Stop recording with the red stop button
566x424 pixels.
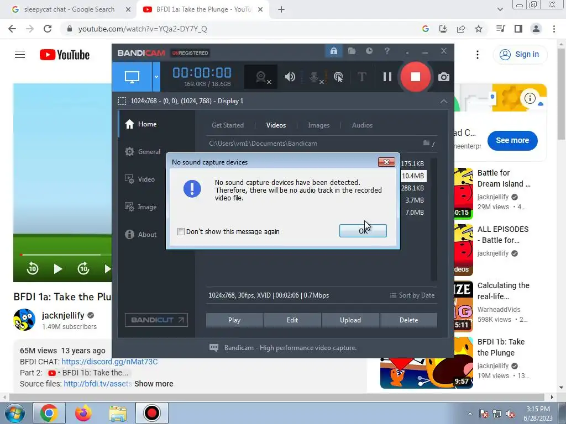pyautogui.click(x=416, y=77)
